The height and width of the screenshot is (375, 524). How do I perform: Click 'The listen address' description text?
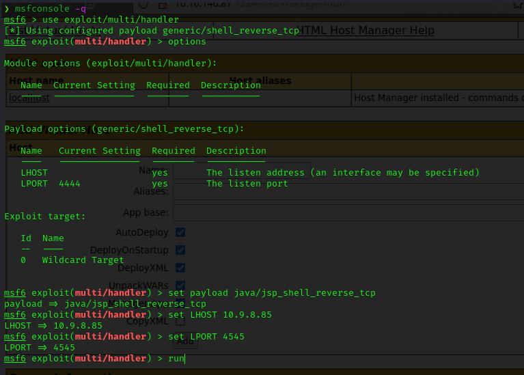pos(343,173)
